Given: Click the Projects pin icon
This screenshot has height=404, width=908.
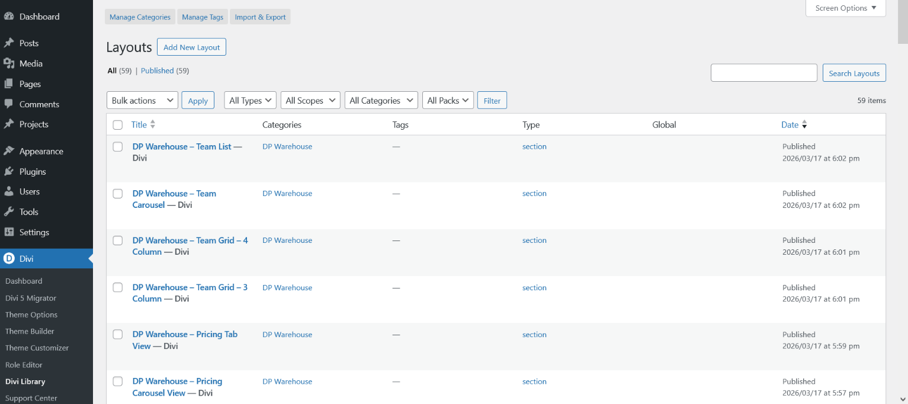Looking at the screenshot, I should click(9, 124).
